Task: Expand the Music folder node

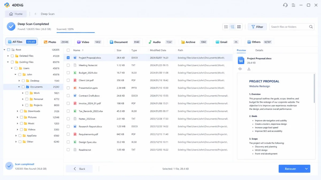Action: click(17, 123)
